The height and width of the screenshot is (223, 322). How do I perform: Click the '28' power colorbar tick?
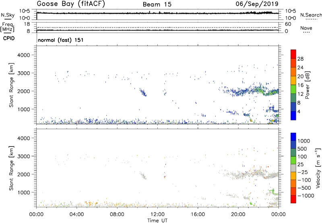pos(300,59)
